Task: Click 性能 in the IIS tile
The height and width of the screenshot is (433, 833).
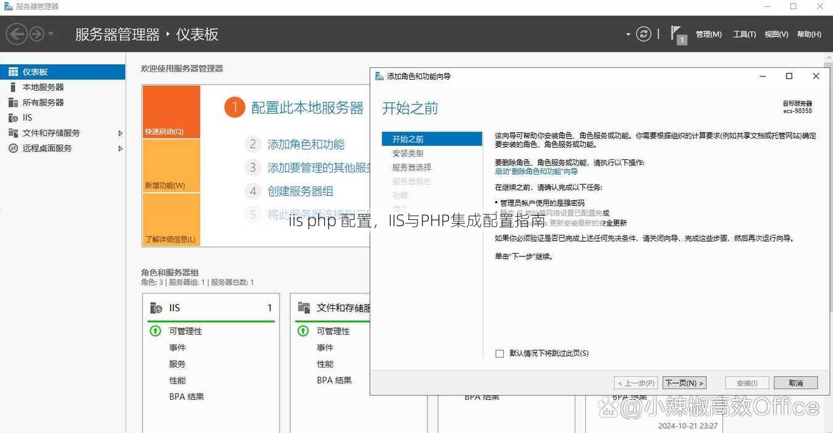Action: pyautogui.click(x=177, y=380)
